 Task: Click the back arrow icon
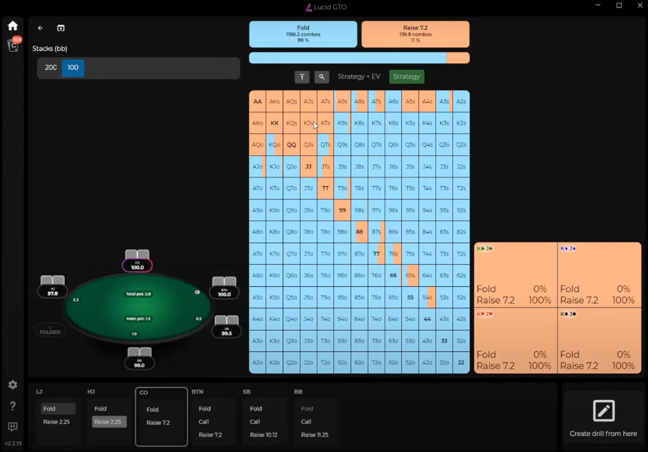tap(40, 28)
